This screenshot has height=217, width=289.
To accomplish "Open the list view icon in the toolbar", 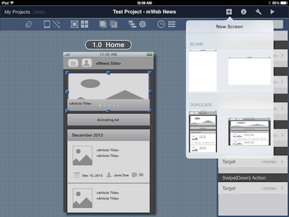I will pyautogui.click(x=172, y=24).
